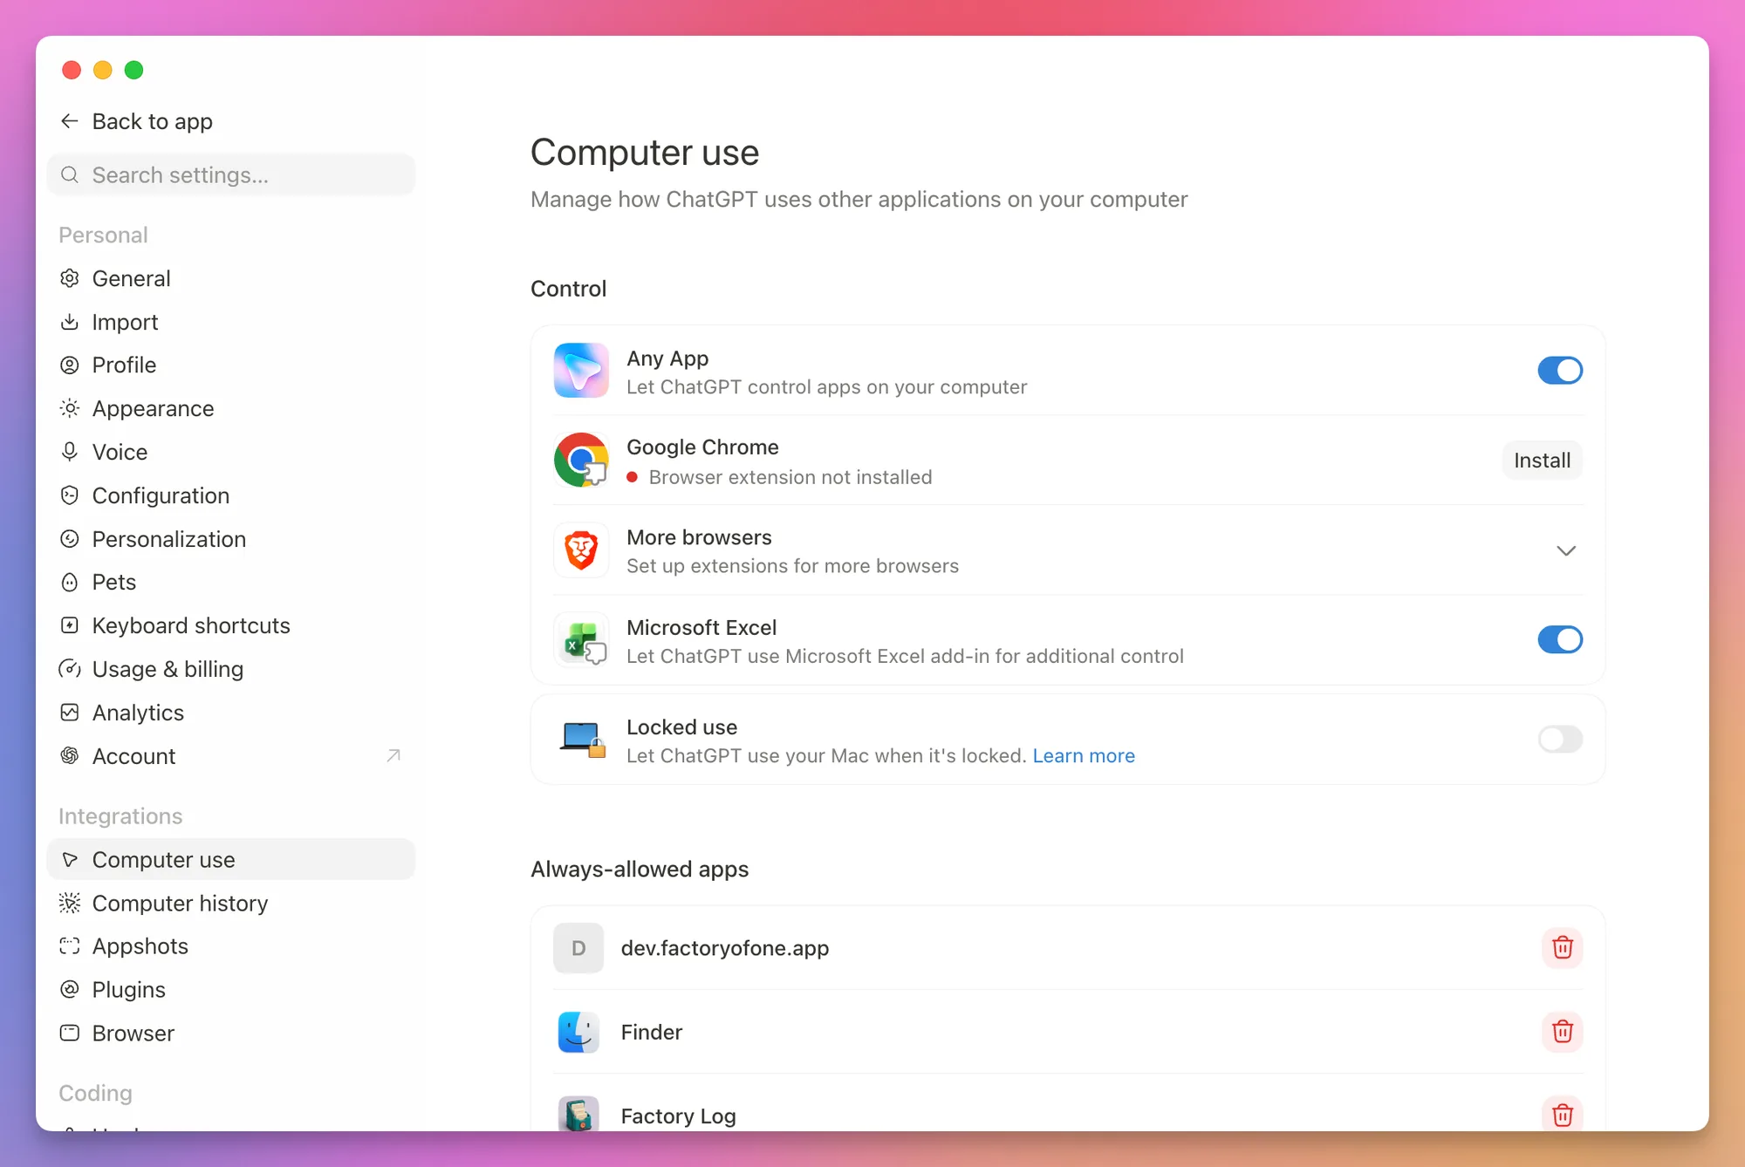Click the Computer use pointer icon
The height and width of the screenshot is (1167, 1745).
coord(70,859)
